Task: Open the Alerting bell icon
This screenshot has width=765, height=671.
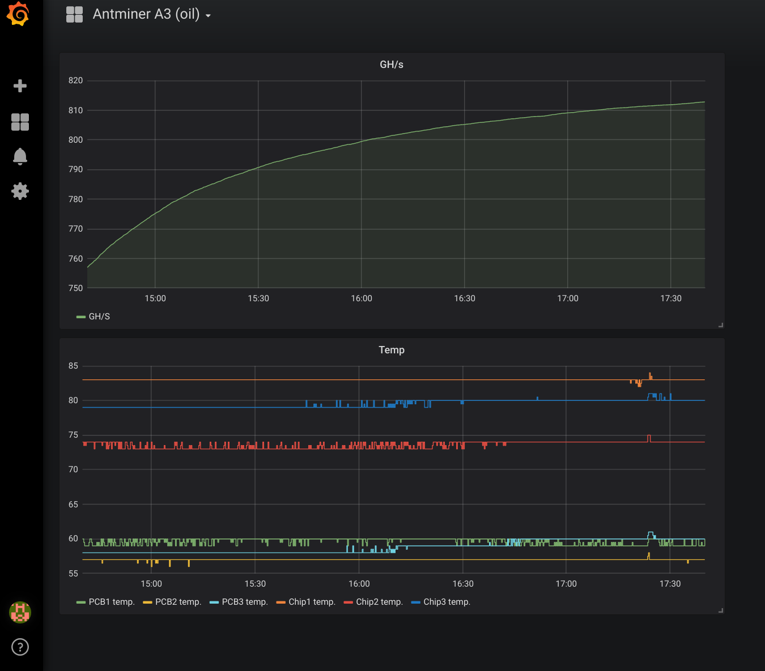Action: 20,156
